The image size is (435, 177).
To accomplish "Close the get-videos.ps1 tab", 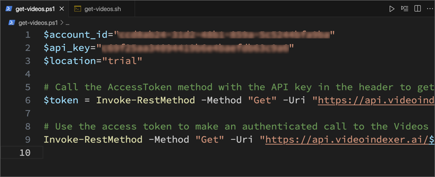I will (62, 9).
